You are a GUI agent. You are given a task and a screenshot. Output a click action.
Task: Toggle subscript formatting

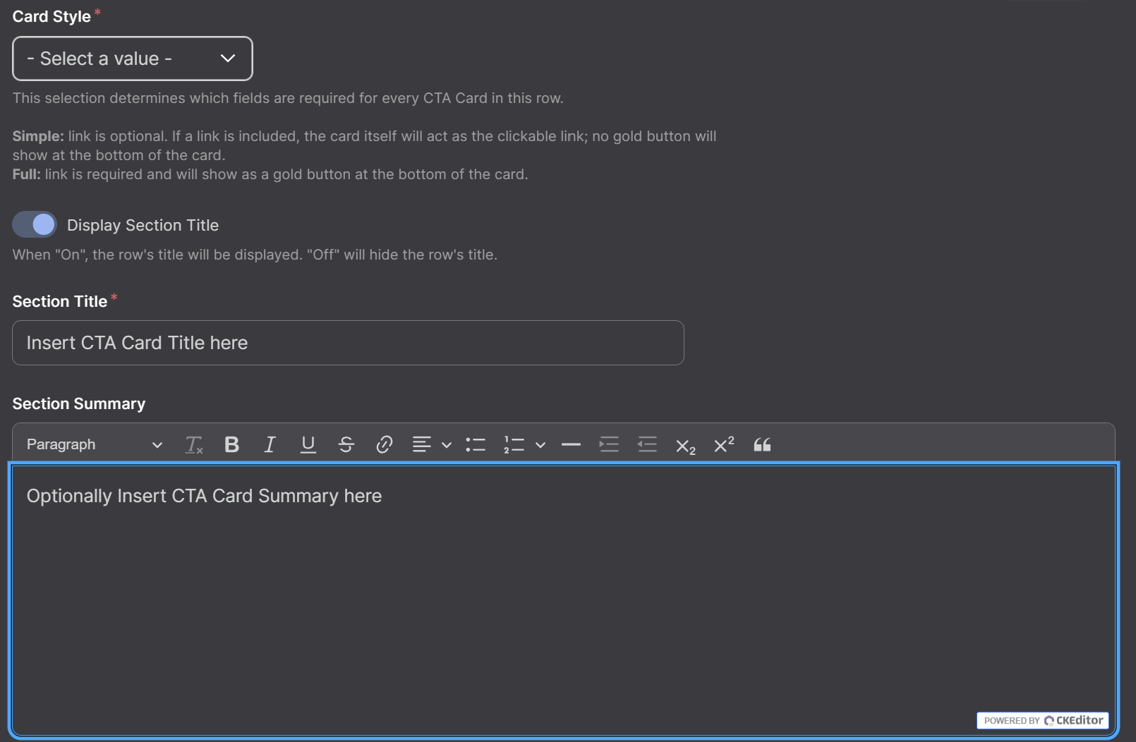685,445
